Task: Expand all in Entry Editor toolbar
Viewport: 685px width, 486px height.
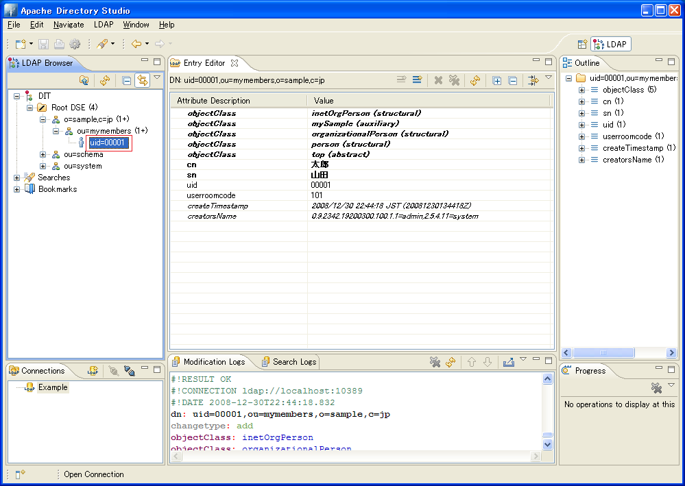Action: click(x=496, y=80)
